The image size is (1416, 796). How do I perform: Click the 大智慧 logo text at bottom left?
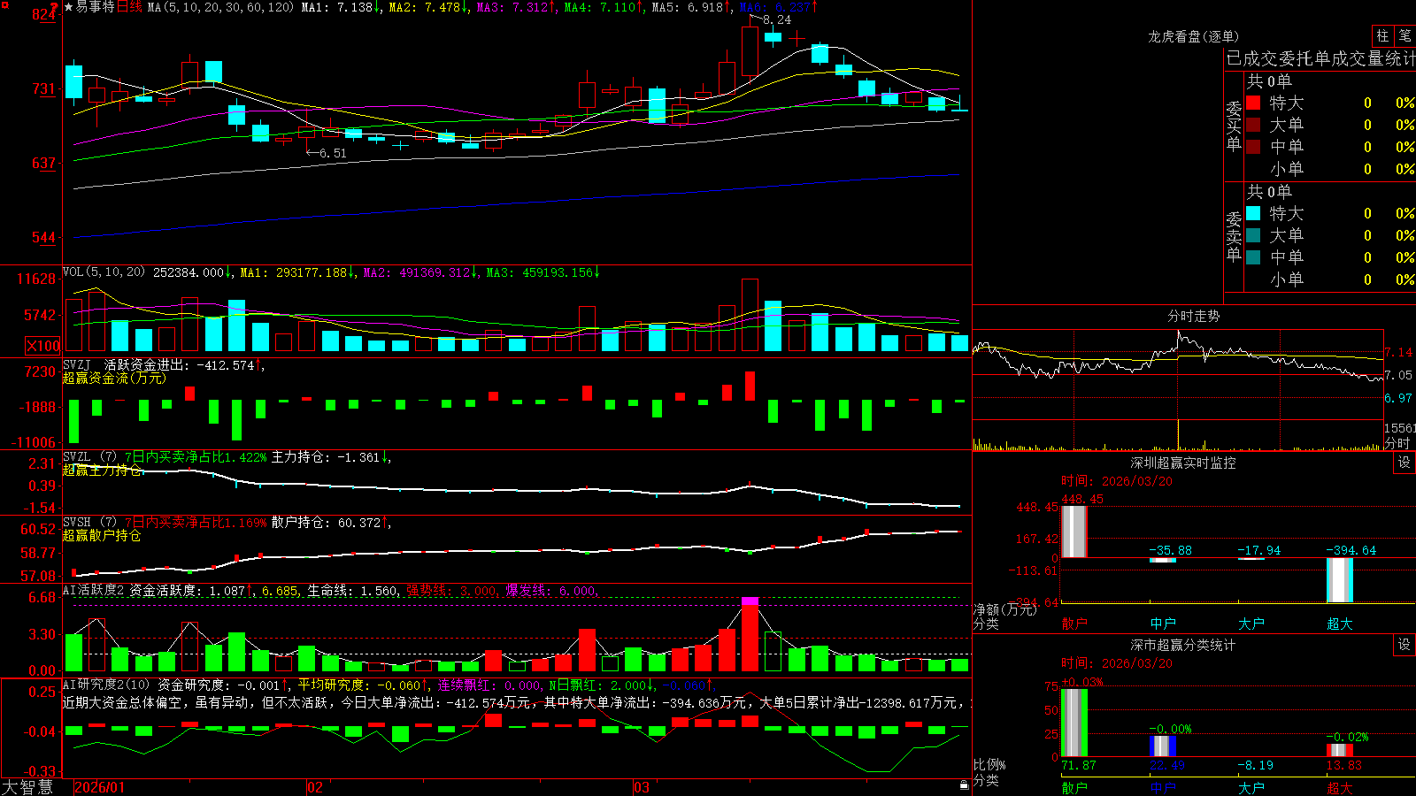[x=27, y=787]
